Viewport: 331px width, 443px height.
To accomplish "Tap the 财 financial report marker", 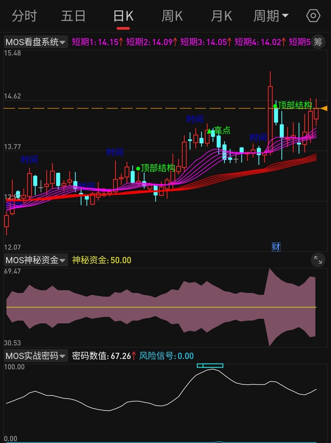I will pyautogui.click(x=276, y=247).
